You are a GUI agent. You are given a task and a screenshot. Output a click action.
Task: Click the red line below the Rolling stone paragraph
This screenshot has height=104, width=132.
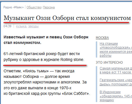(45, 65)
